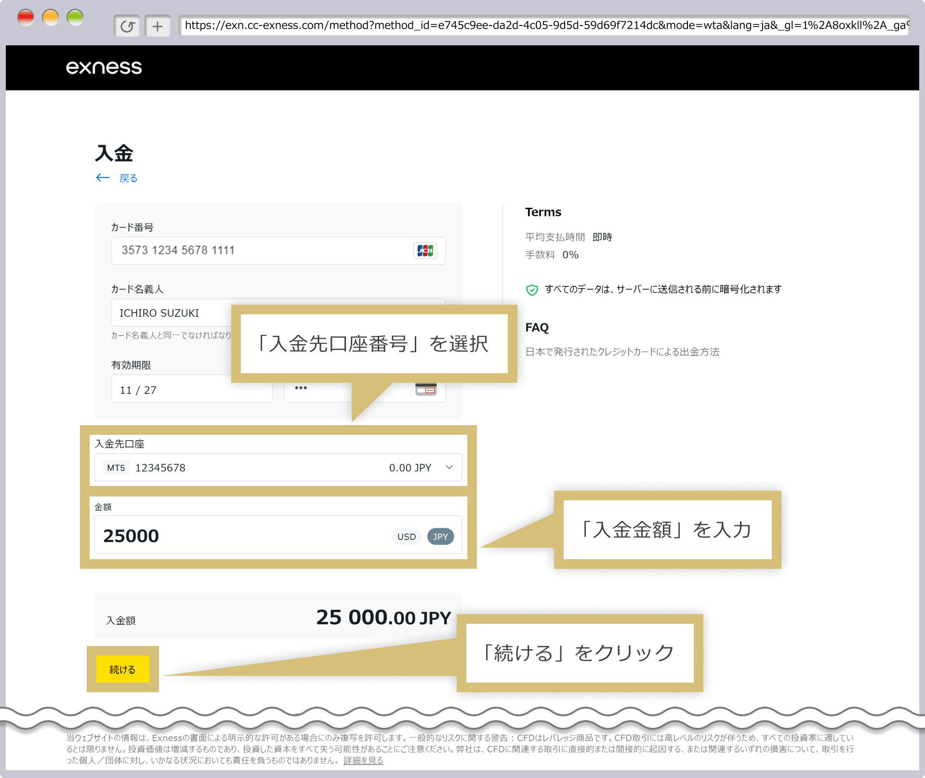Viewport: 925px width, 778px height.
Task: Click the MT5 account type badge
Action: (x=116, y=468)
